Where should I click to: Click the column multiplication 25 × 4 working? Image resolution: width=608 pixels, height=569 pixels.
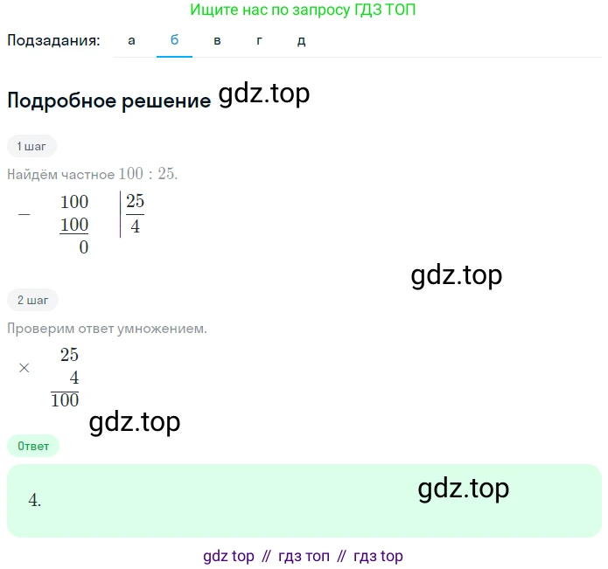coord(49,377)
